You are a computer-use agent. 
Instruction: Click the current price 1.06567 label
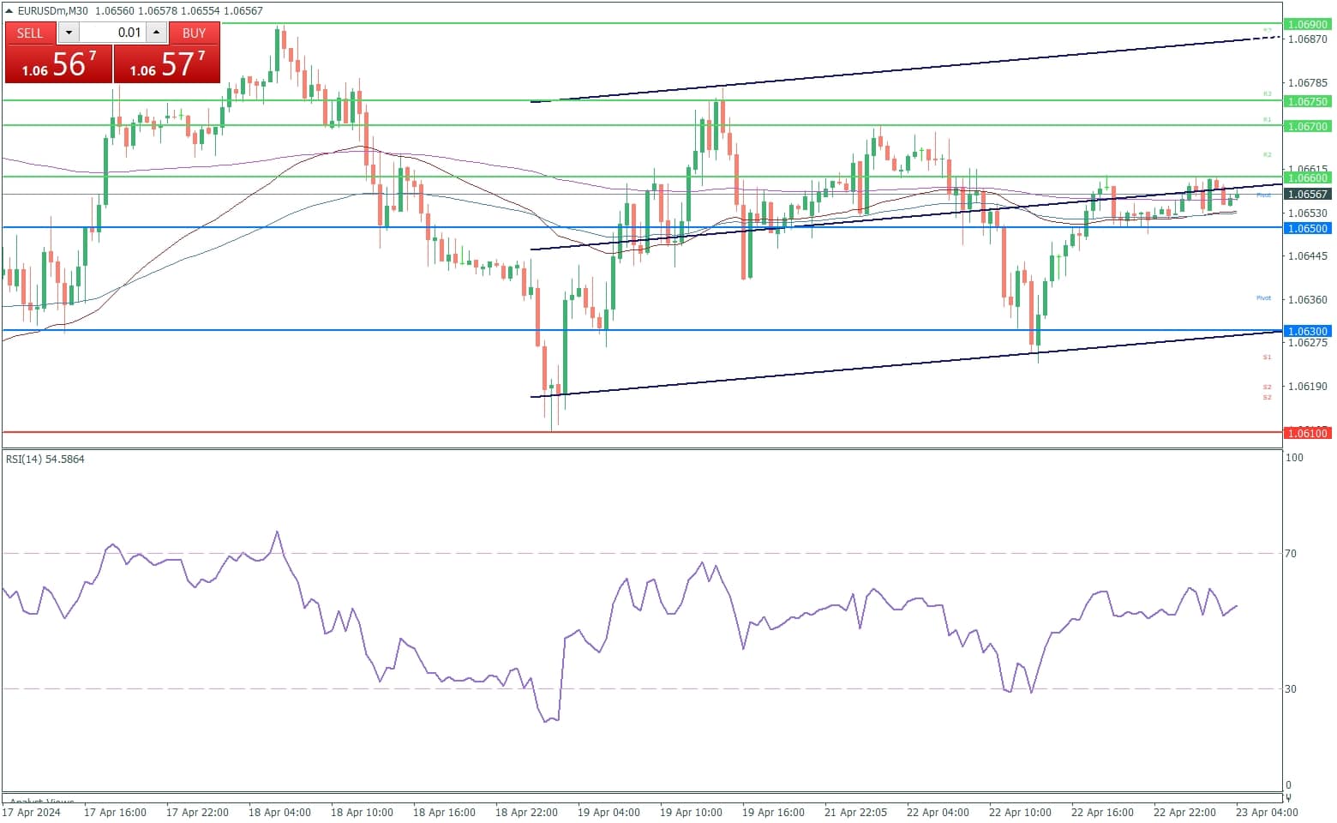pyautogui.click(x=1307, y=194)
